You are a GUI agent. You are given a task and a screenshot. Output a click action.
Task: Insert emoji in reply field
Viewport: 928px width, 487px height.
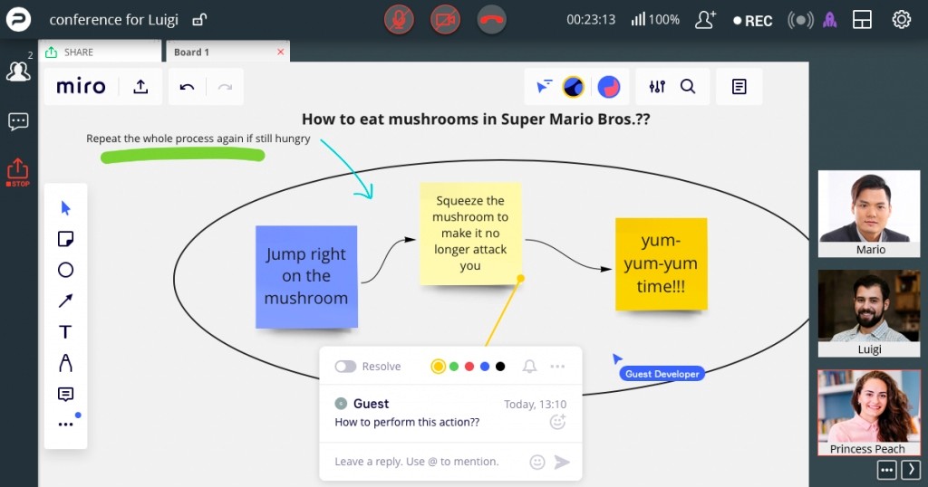537,462
